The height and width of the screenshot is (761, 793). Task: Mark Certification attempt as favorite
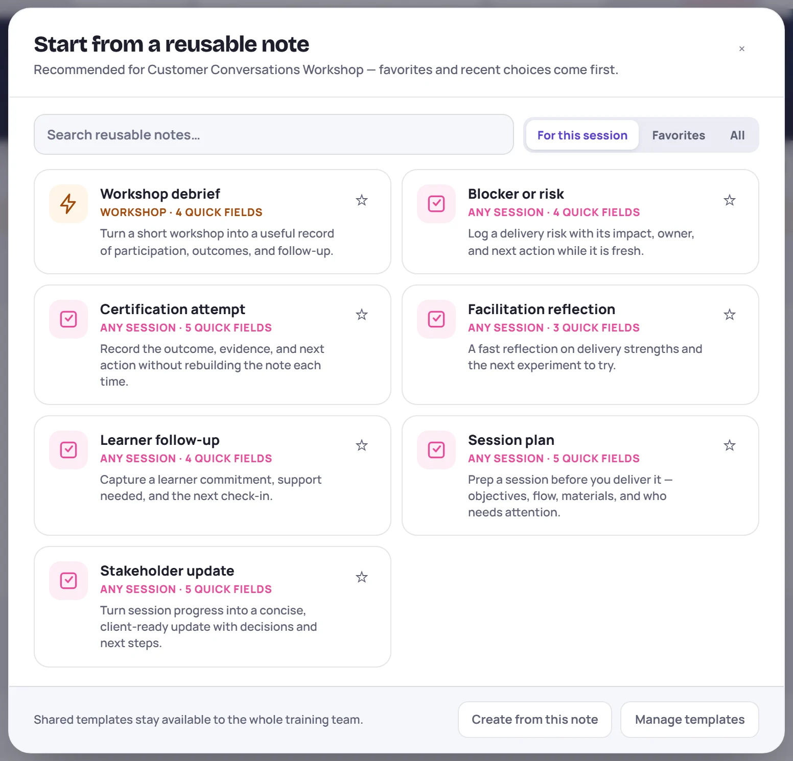[x=362, y=315]
